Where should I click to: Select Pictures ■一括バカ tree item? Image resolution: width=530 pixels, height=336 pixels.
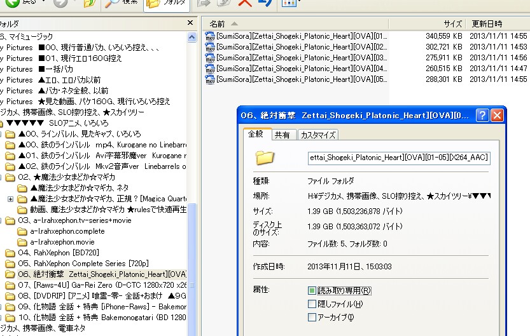[36, 69]
